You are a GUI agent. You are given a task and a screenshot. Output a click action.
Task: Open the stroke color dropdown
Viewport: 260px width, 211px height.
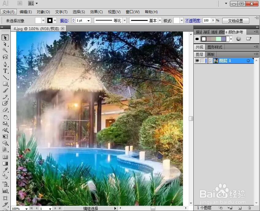55,21
